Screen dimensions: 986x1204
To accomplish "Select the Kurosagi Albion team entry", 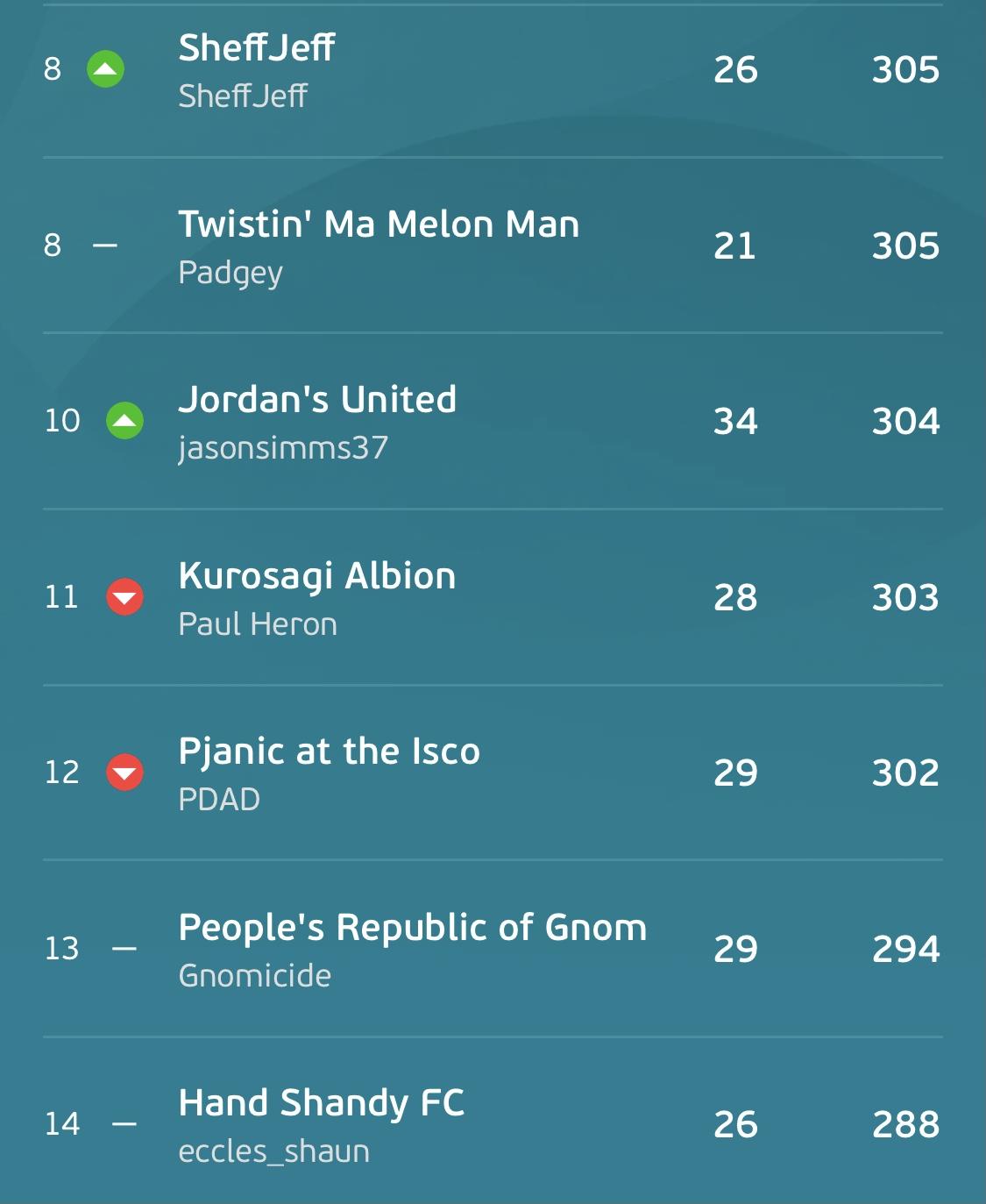I will pyautogui.click(x=317, y=576).
